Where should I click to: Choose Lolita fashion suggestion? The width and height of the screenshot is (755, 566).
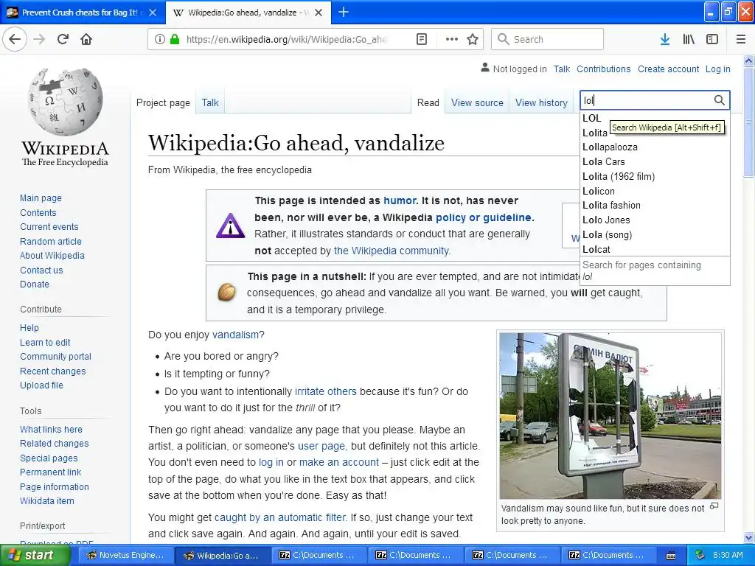(655, 205)
